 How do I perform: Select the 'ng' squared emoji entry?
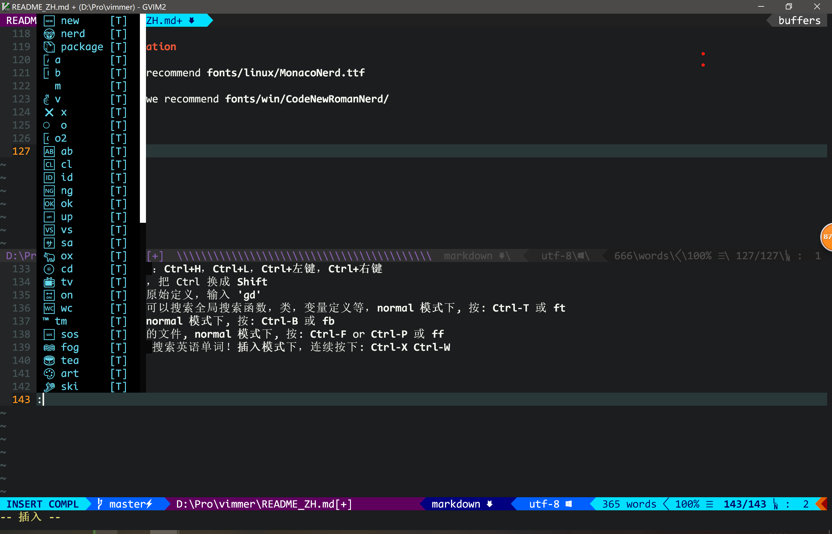coord(88,191)
